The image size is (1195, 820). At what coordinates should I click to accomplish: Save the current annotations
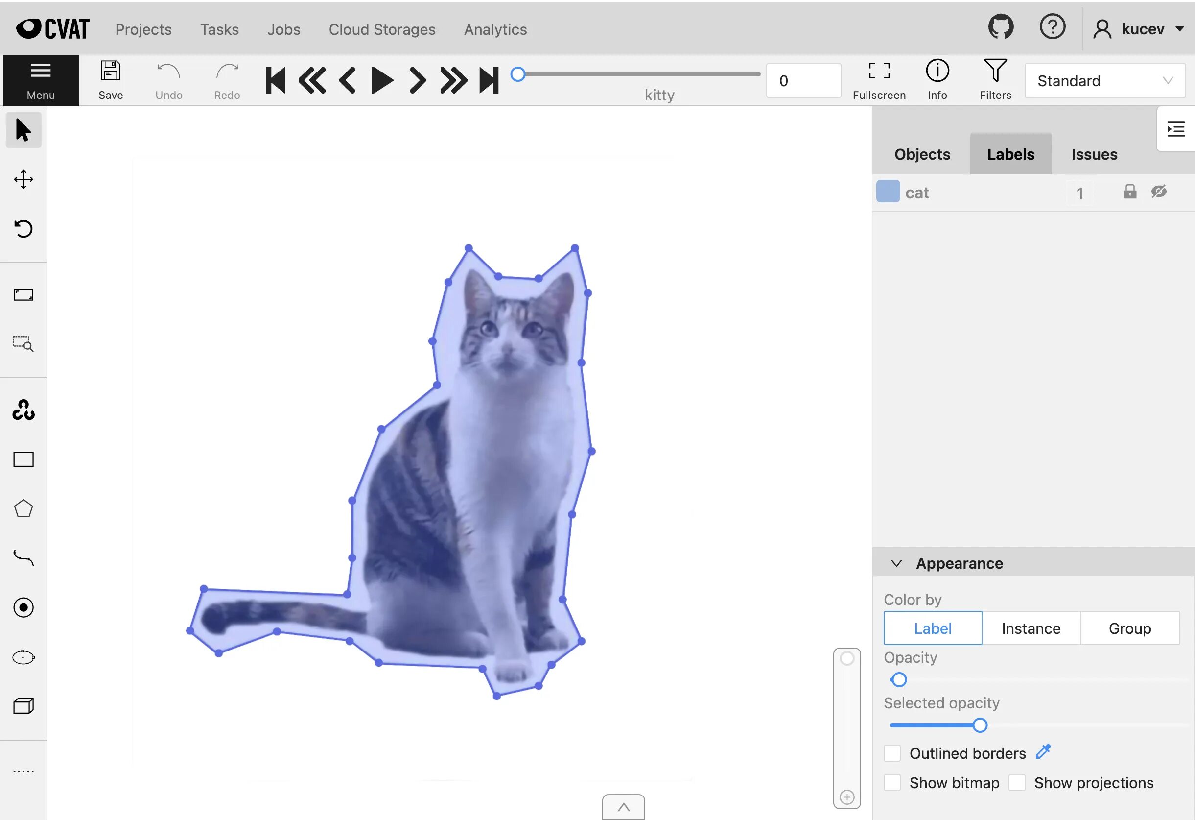tap(110, 80)
